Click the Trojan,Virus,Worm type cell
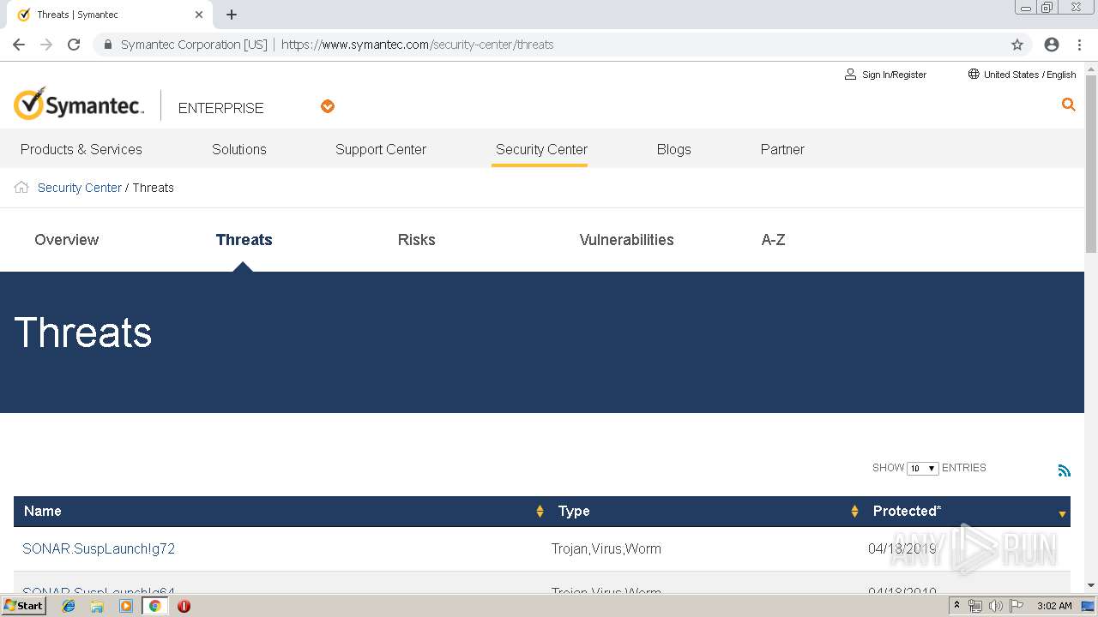The height and width of the screenshot is (617, 1098). tap(606, 548)
